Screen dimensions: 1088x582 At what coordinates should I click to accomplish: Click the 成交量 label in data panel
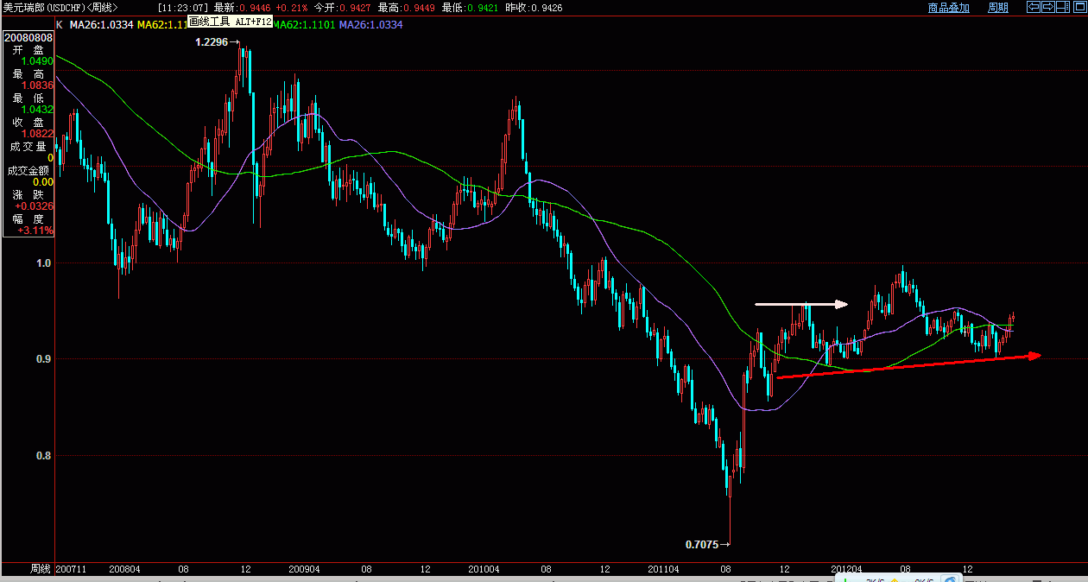pos(27,147)
